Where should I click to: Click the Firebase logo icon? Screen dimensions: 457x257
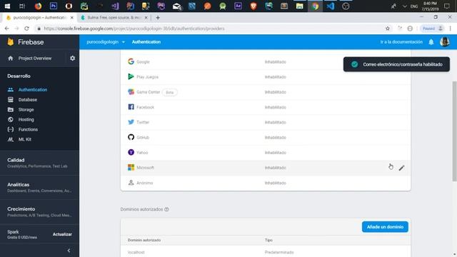pyautogui.click(x=11, y=42)
